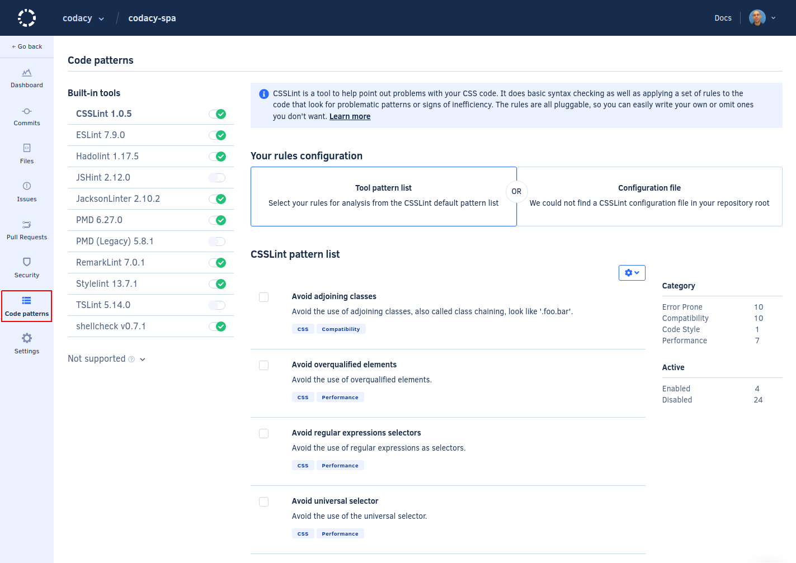Toggle JacksonLinter 2.10.2 switch
Screen dimensions: 796x563
tap(217, 199)
